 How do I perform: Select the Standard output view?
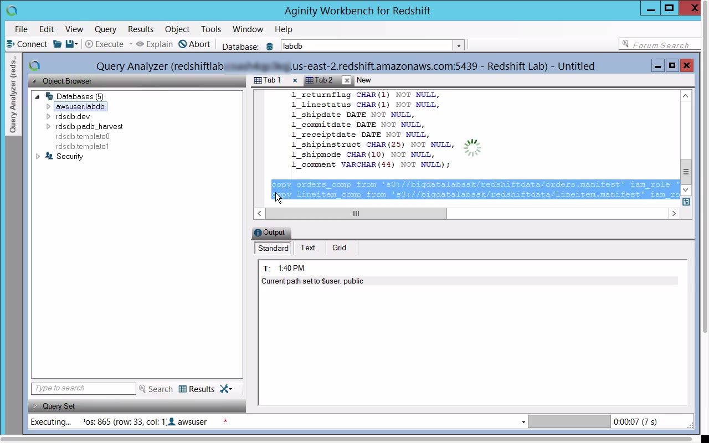[x=273, y=248]
